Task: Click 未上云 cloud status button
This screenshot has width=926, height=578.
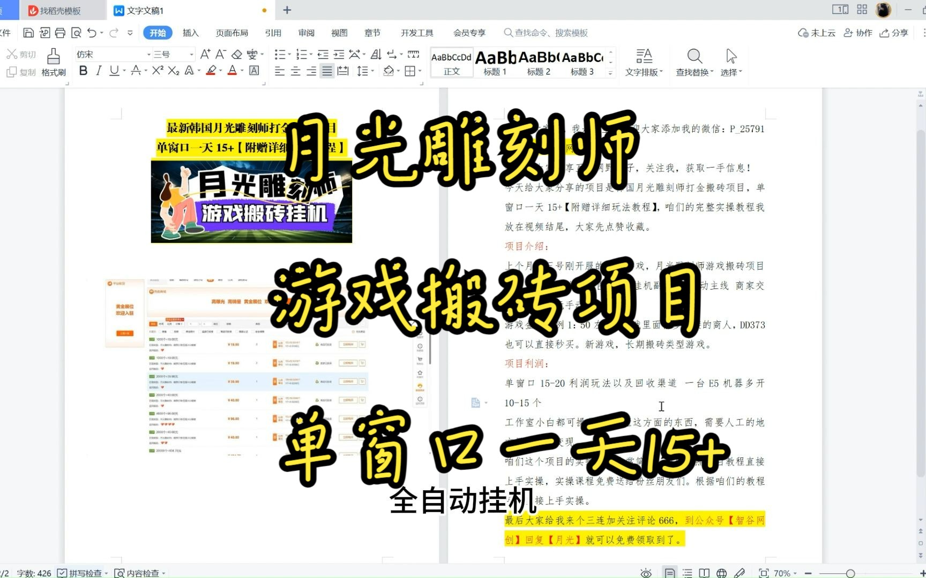Action: (817, 33)
